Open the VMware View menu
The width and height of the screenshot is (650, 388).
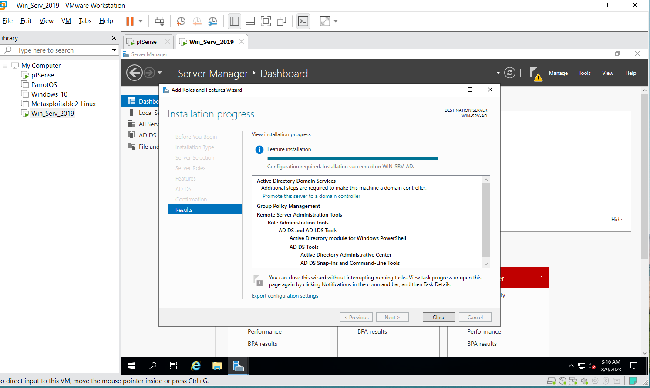click(x=47, y=21)
